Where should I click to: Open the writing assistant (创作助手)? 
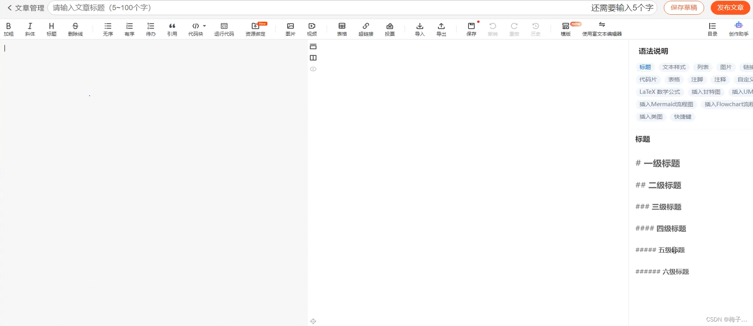click(x=739, y=29)
